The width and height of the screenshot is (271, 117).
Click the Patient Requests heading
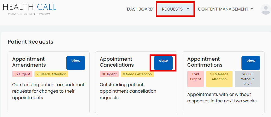(x=30, y=42)
